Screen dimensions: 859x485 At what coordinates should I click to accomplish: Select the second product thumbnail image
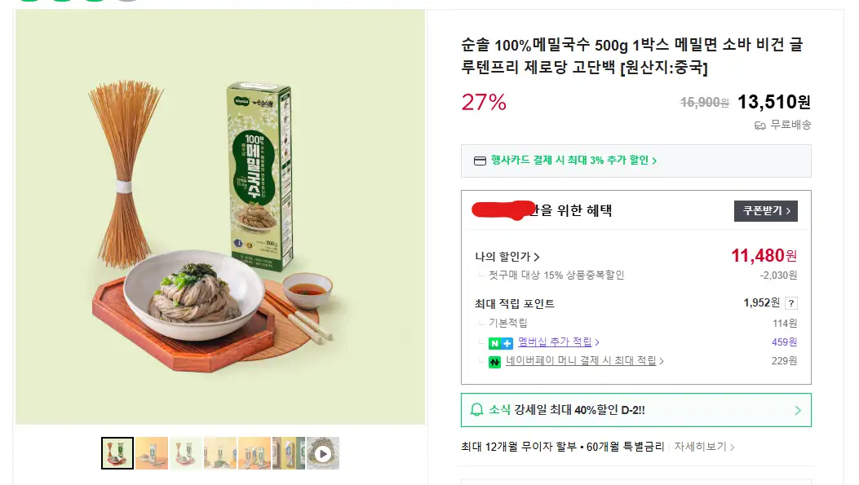tap(152, 453)
